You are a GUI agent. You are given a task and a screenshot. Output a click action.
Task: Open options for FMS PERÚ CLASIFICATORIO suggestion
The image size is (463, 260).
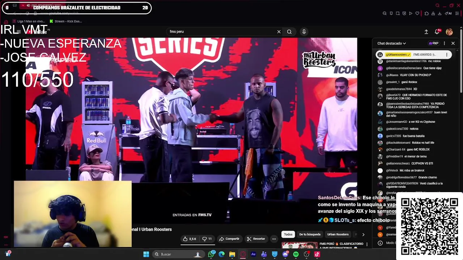tap(367, 244)
